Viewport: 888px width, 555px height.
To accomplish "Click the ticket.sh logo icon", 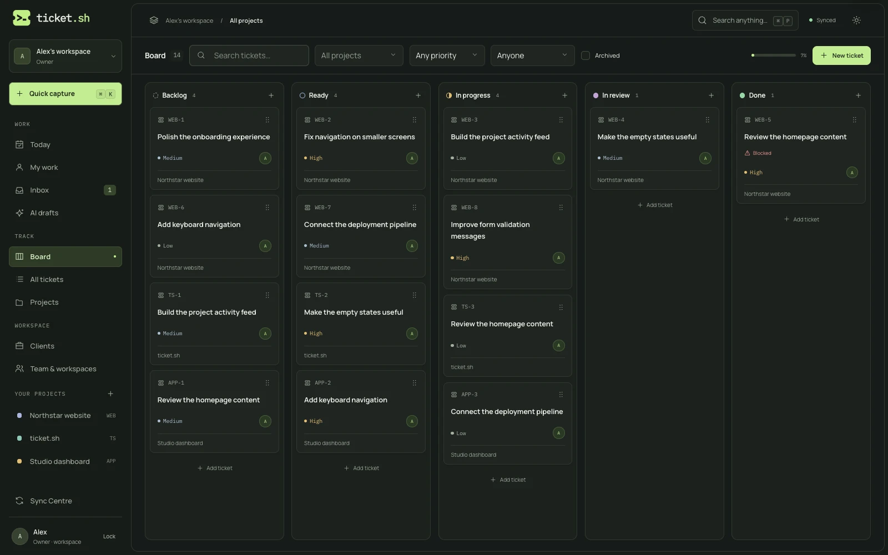I will pyautogui.click(x=22, y=18).
